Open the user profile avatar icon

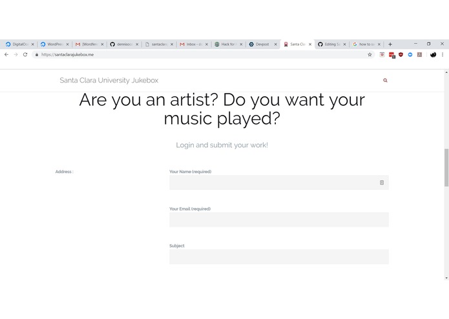[433, 55]
